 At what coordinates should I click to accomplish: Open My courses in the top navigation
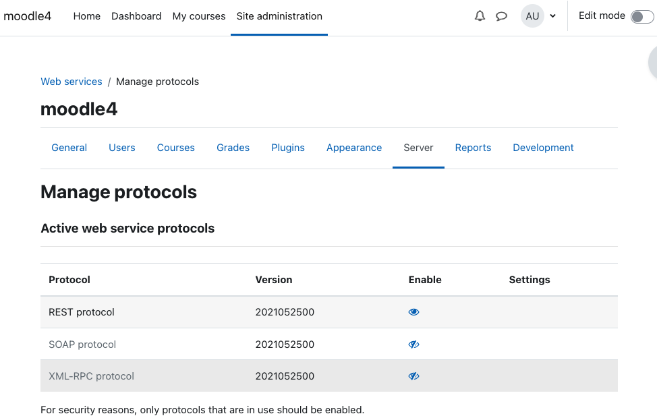[199, 16]
